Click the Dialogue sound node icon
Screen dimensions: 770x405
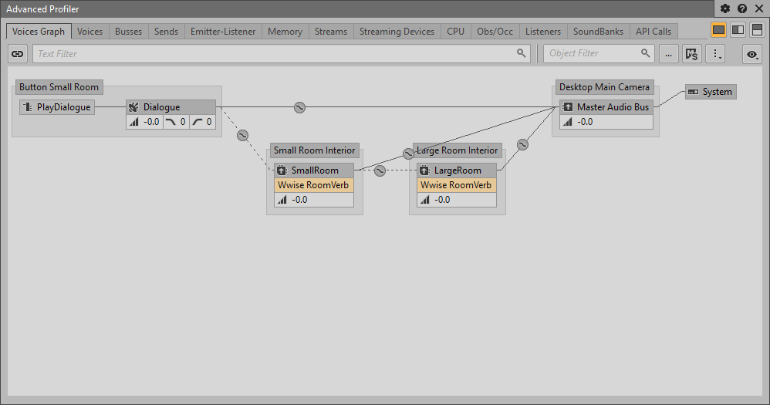coord(133,107)
